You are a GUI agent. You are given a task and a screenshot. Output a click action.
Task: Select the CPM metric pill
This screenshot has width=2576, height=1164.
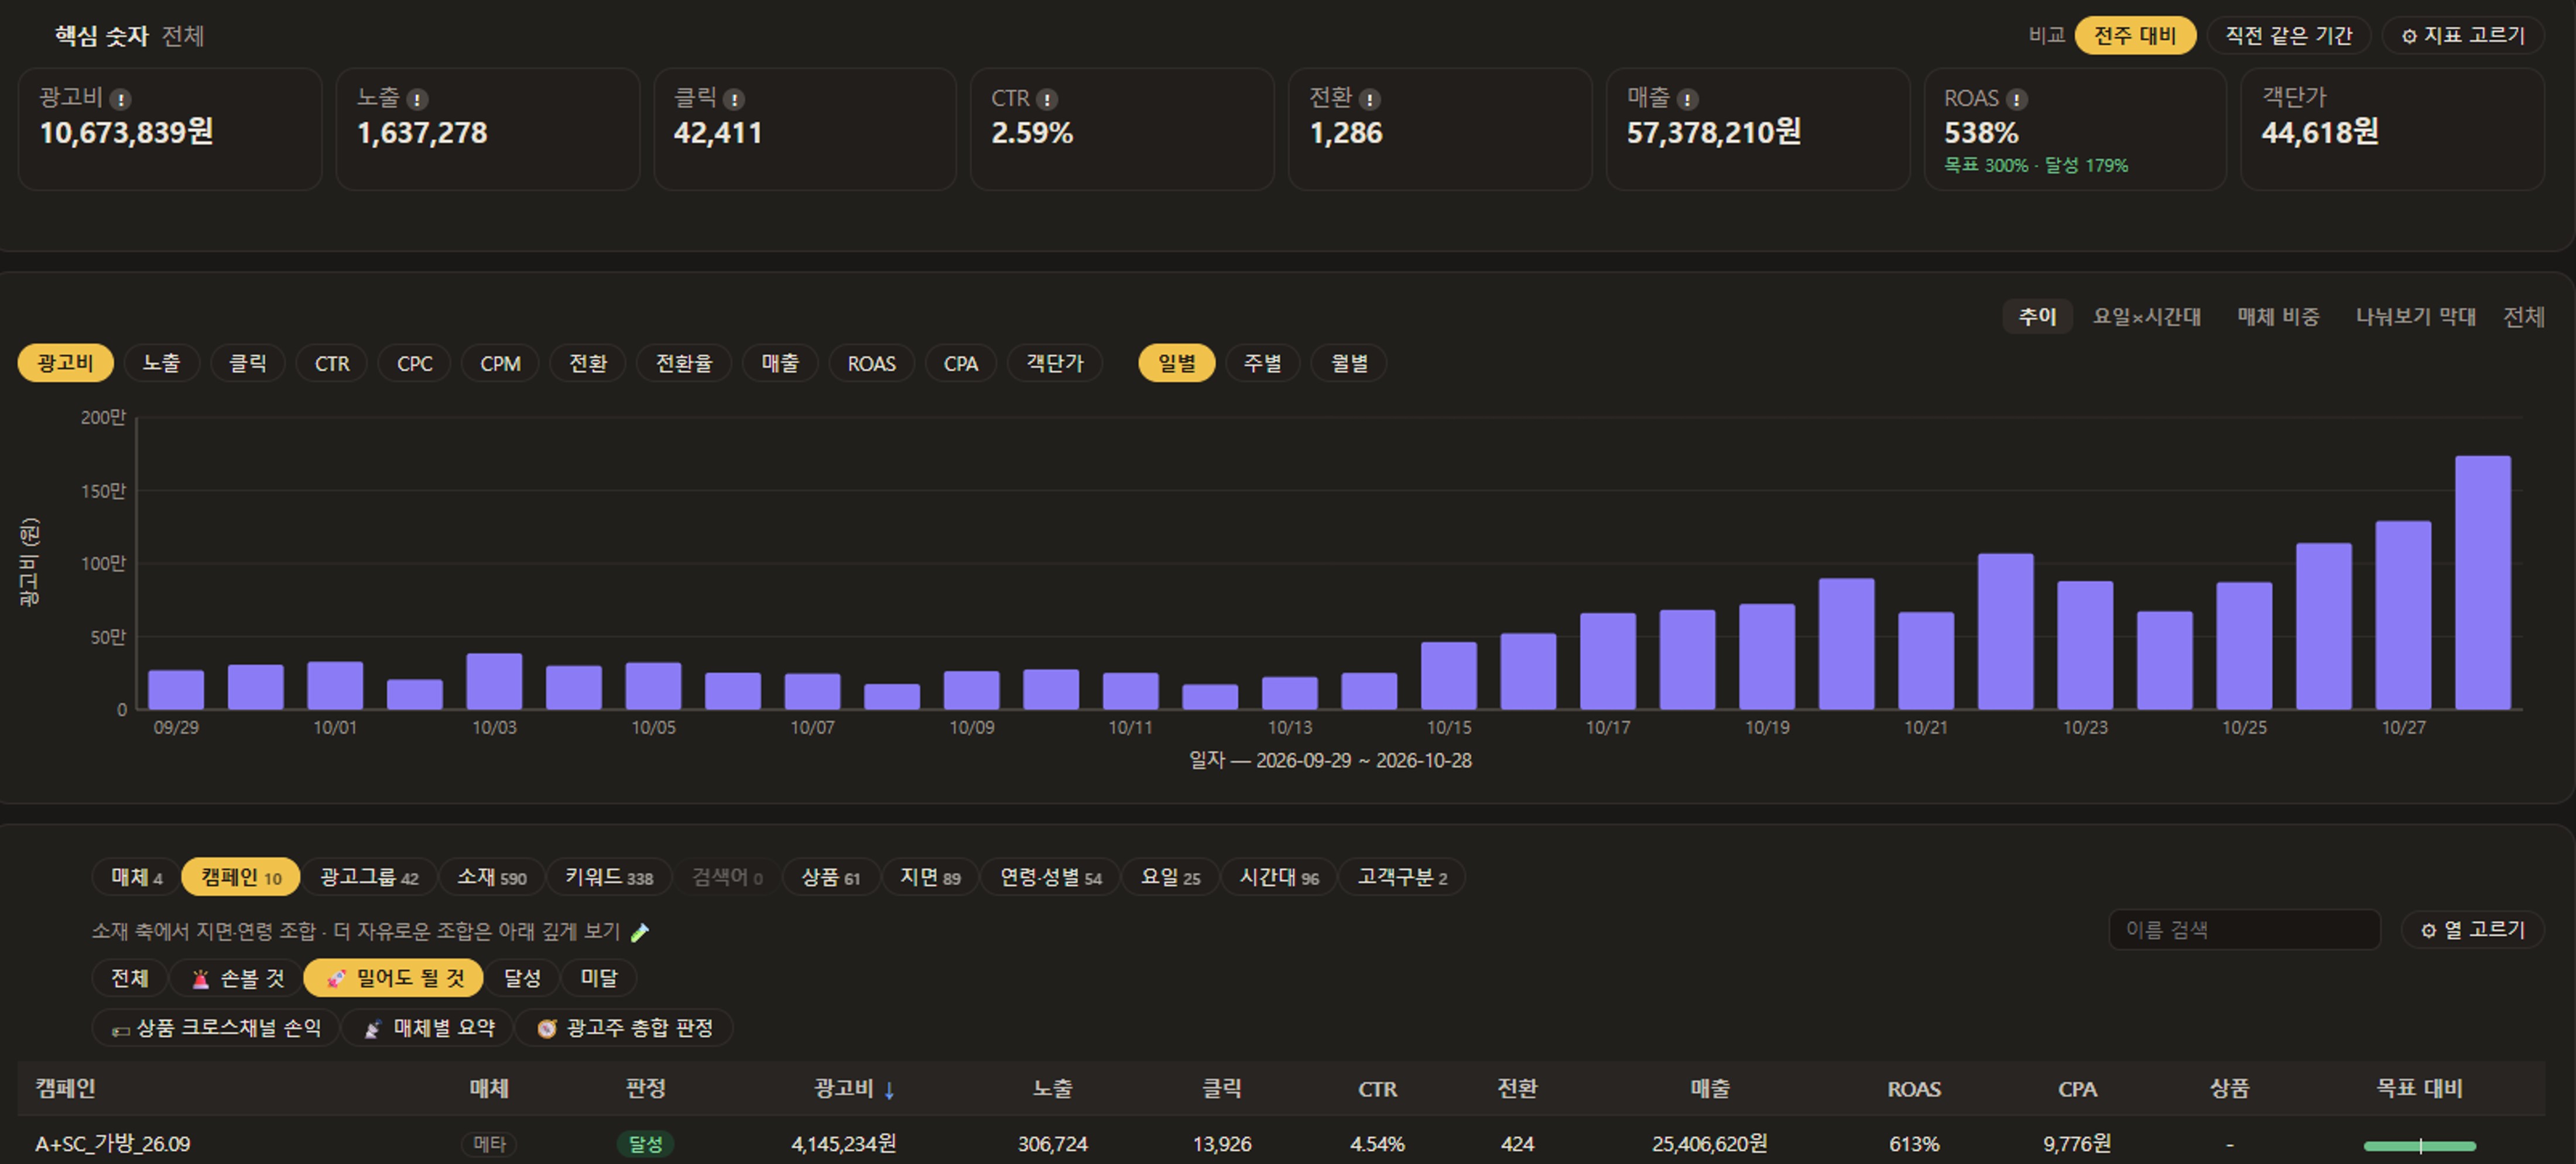coord(500,363)
